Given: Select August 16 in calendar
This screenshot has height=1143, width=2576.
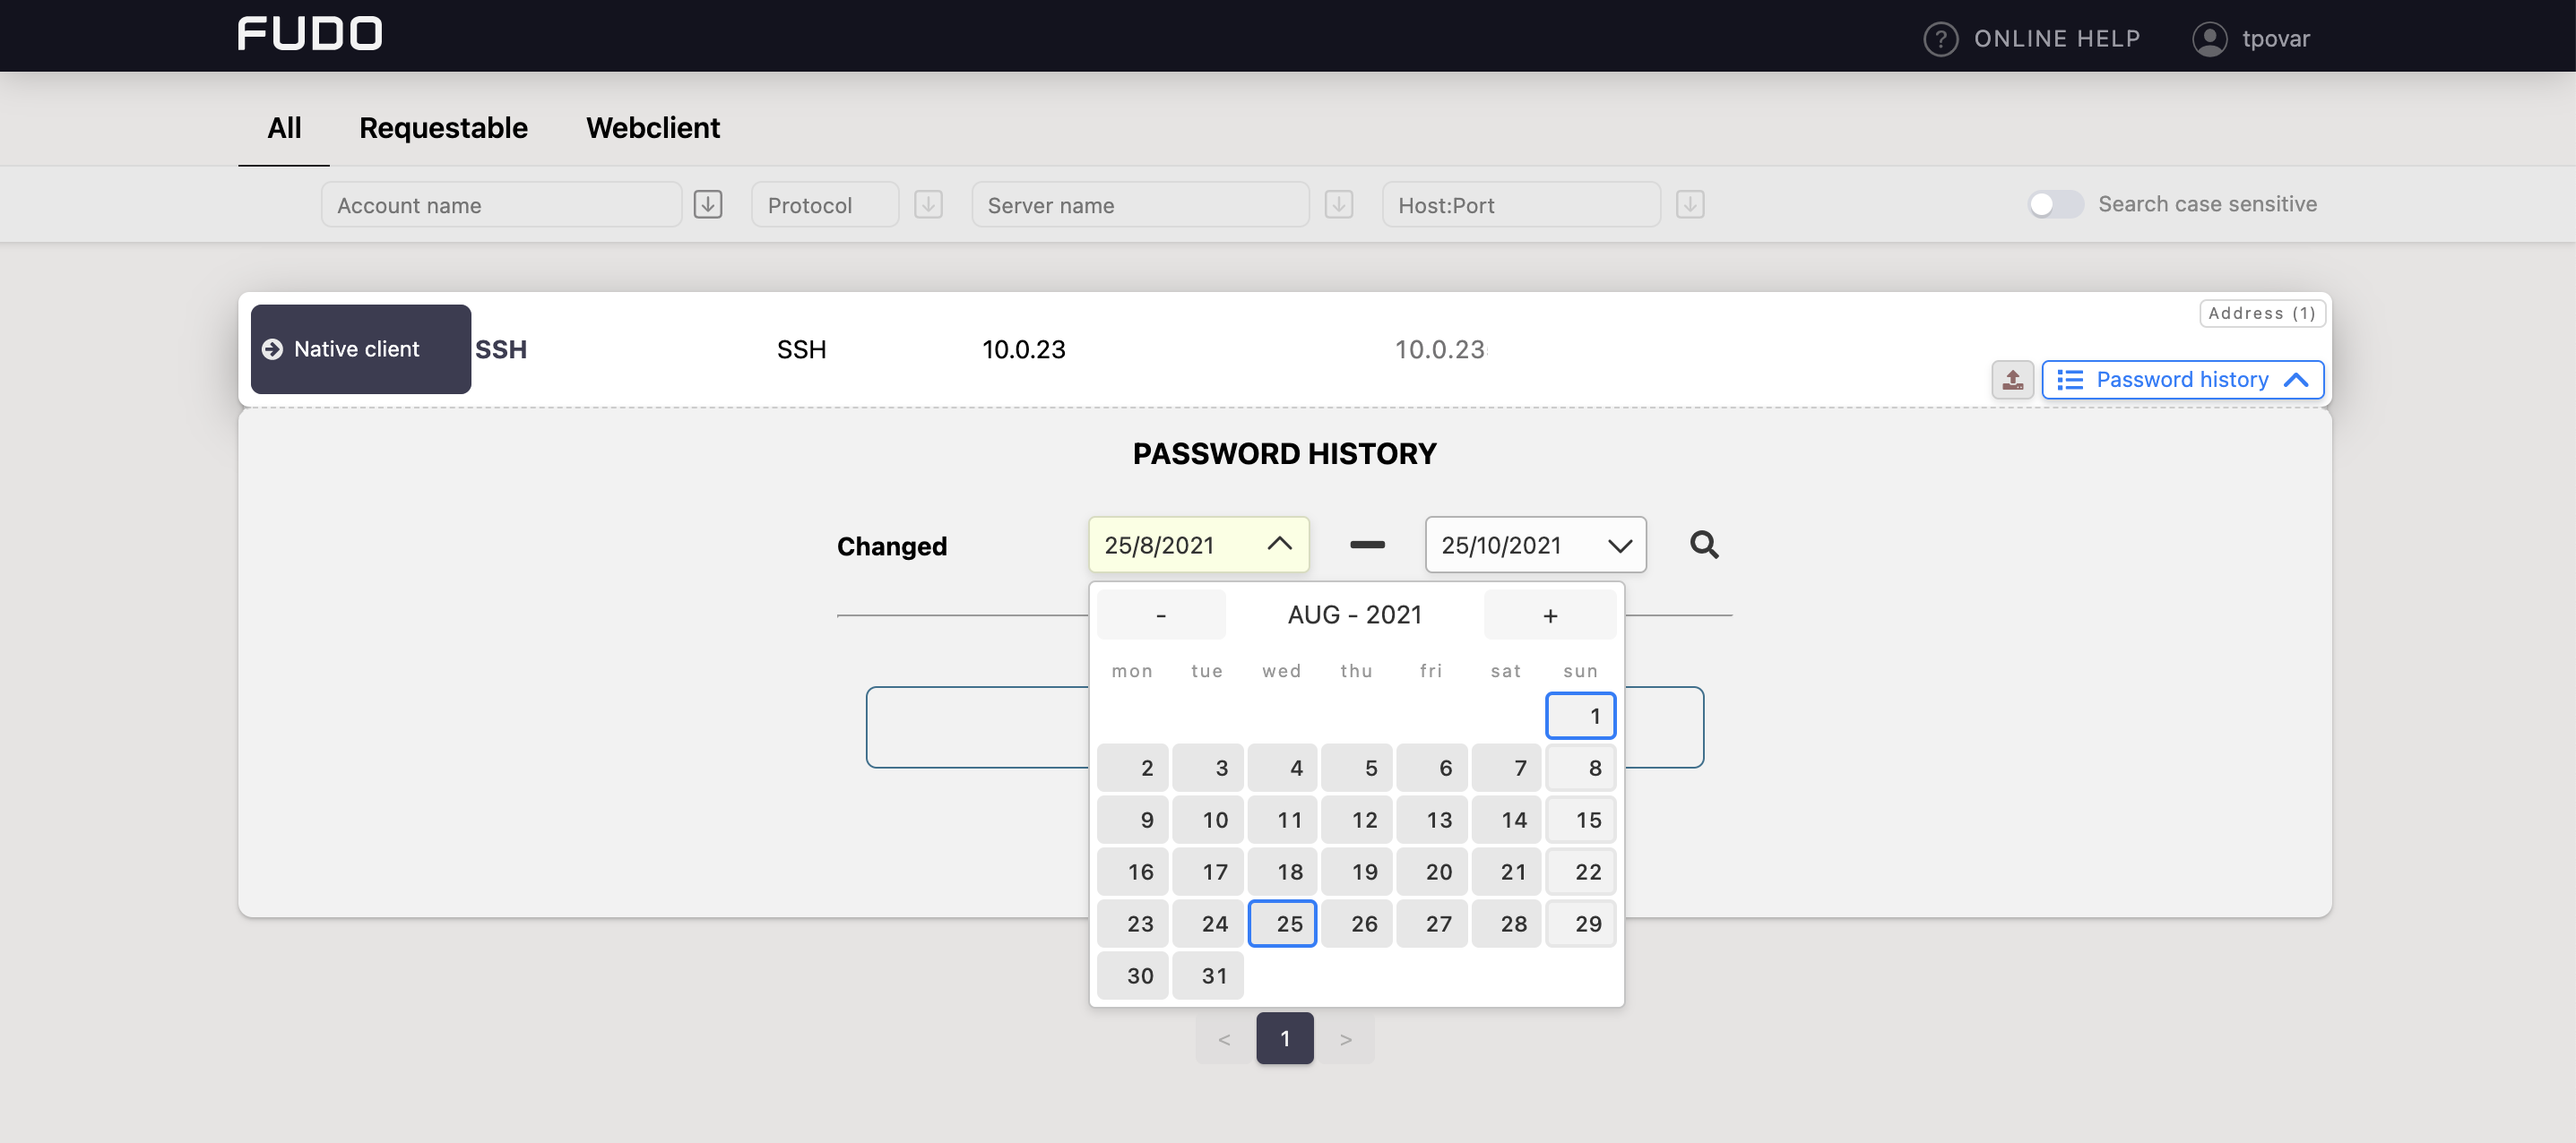Looking at the screenshot, I should (x=1133, y=872).
